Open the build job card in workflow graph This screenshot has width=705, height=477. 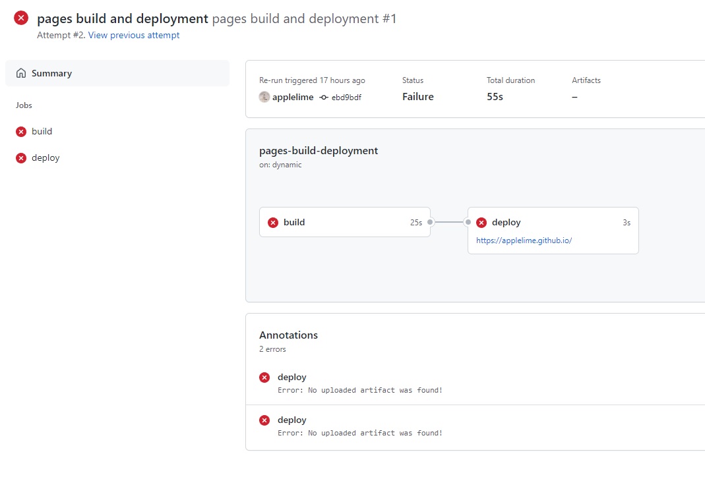click(345, 222)
